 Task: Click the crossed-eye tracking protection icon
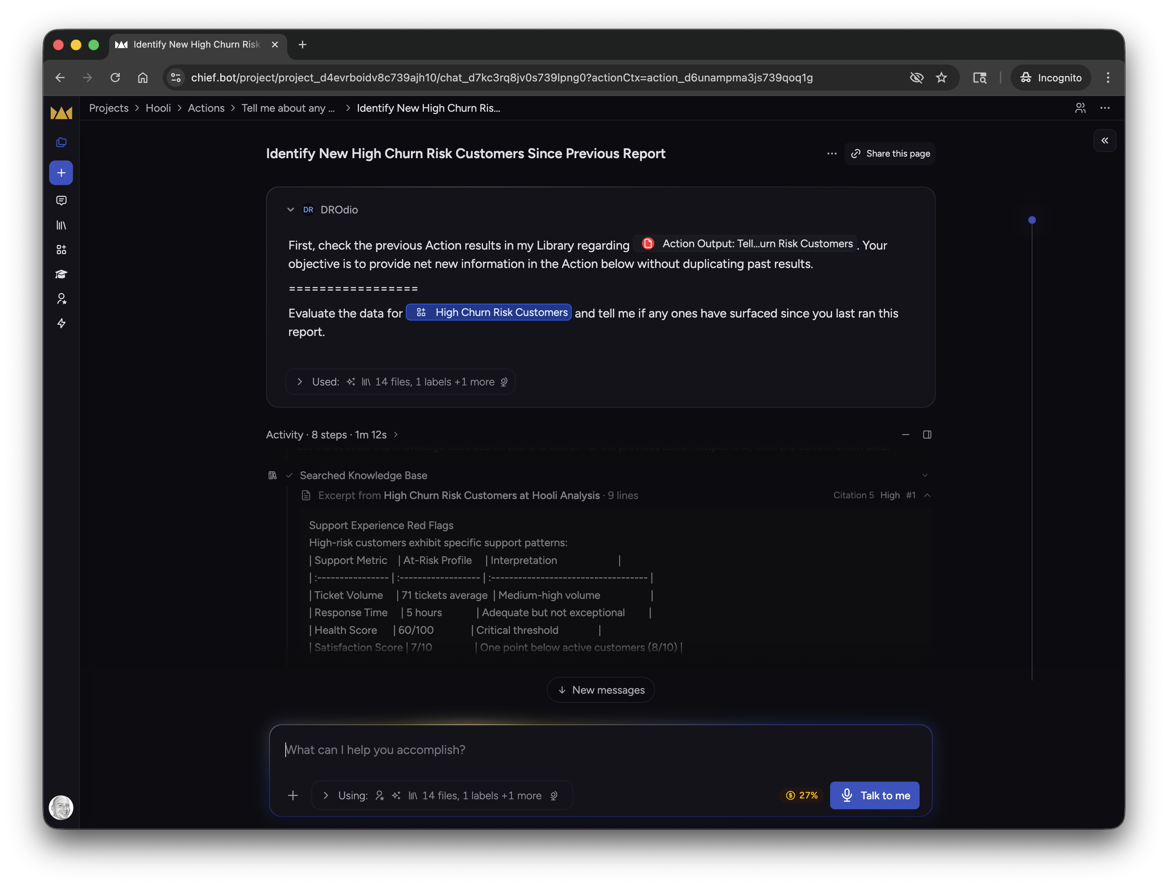[917, 78]
